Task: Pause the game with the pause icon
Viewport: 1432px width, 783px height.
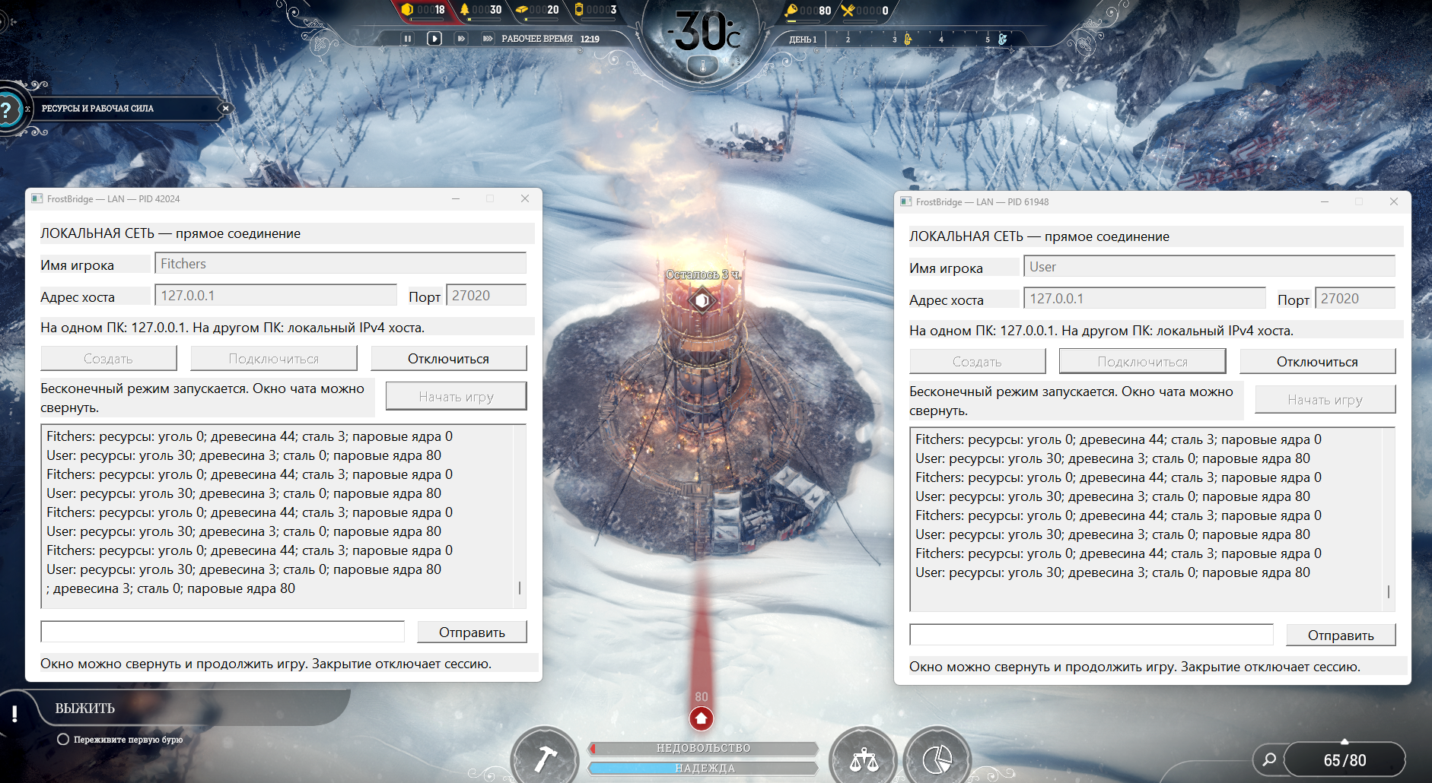Action: pos(407,39)
